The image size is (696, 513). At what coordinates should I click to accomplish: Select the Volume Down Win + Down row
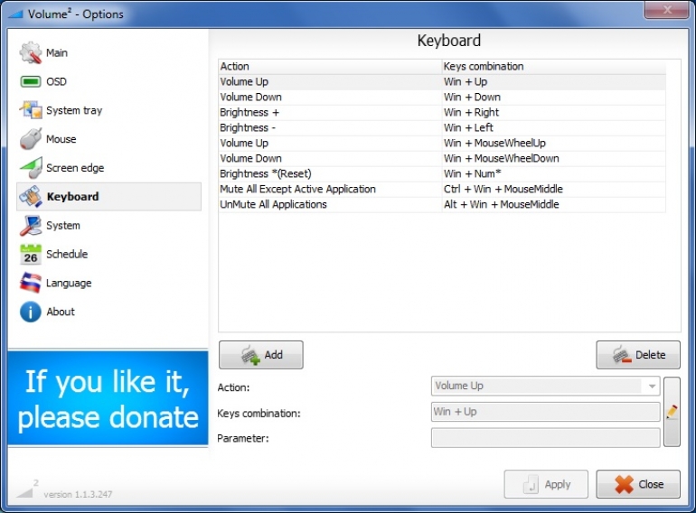coord(442,98)
